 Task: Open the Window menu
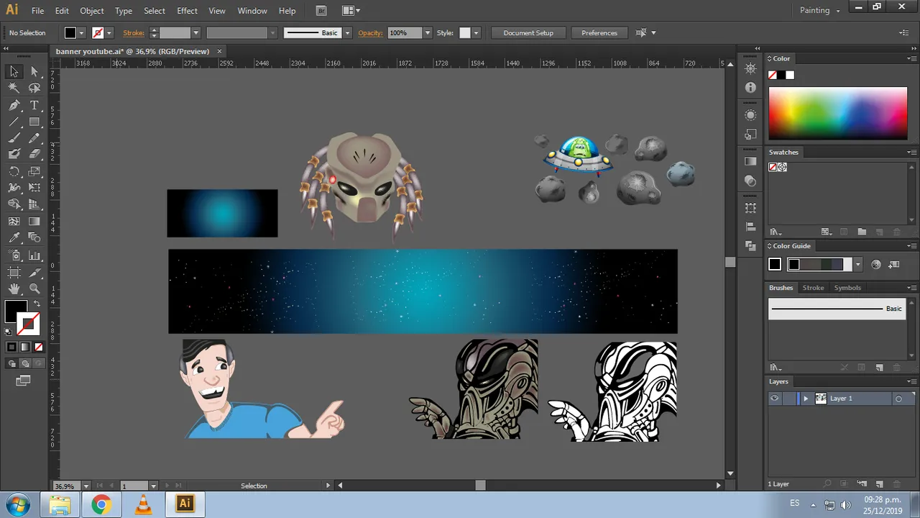pos(252,11)
